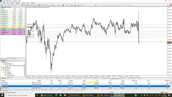Image resolution: width=172 pixels, height=97 pixels.
Task: Select BTCUSD row in Market Watch
Action: pyautogui.click(x=13, y=29)
